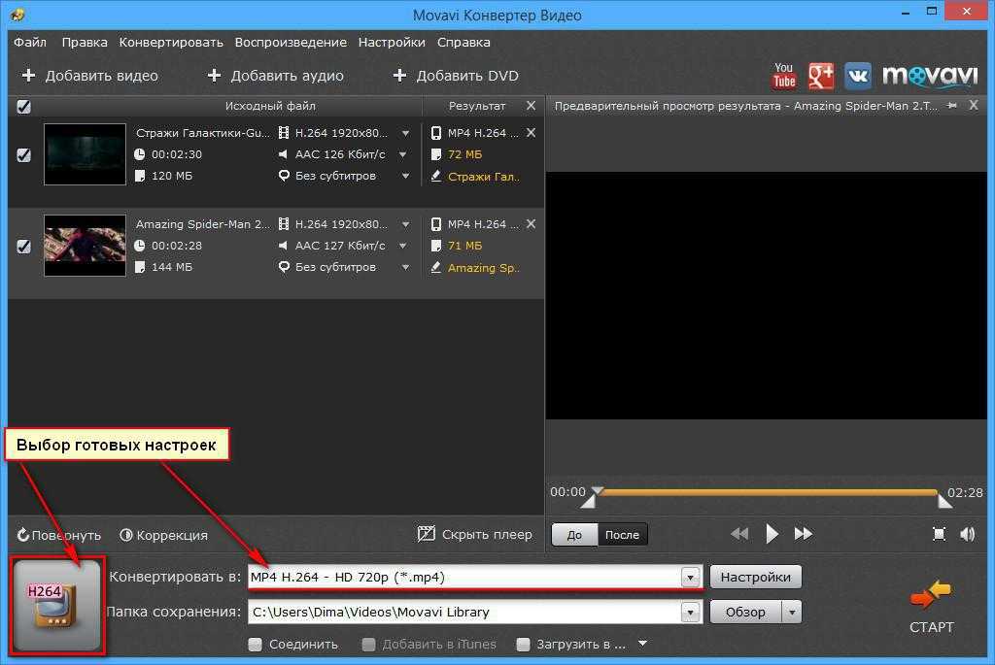Viewport: 995px width, 665px height.
Task: Open the YouTube icon link
Action: 783,76
